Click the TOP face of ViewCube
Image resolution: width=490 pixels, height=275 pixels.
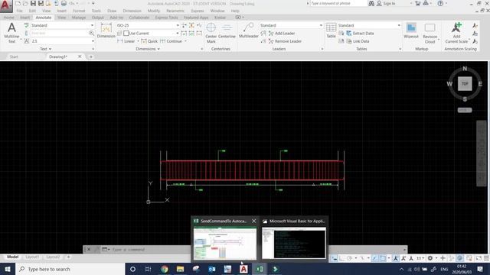click(x=465, y=83)
